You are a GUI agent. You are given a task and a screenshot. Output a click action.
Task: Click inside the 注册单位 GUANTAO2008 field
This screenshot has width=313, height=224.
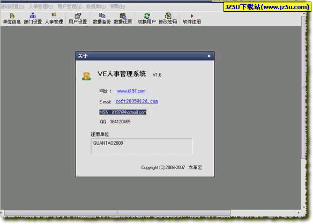click(x=141, y=146)
